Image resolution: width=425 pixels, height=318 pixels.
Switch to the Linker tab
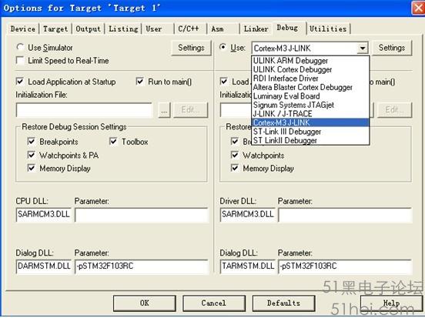256,28
